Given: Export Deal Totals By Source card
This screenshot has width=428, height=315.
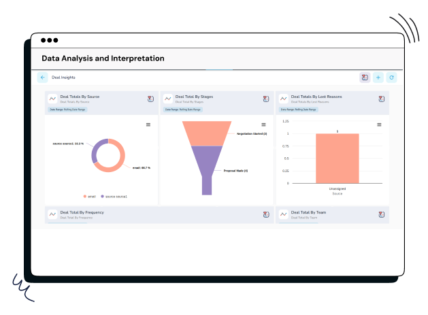Looking at the screenshot, I should point(150,99).
